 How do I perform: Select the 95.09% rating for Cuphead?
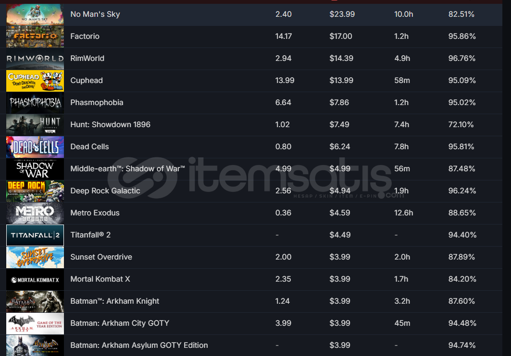[x=462, y=81]
